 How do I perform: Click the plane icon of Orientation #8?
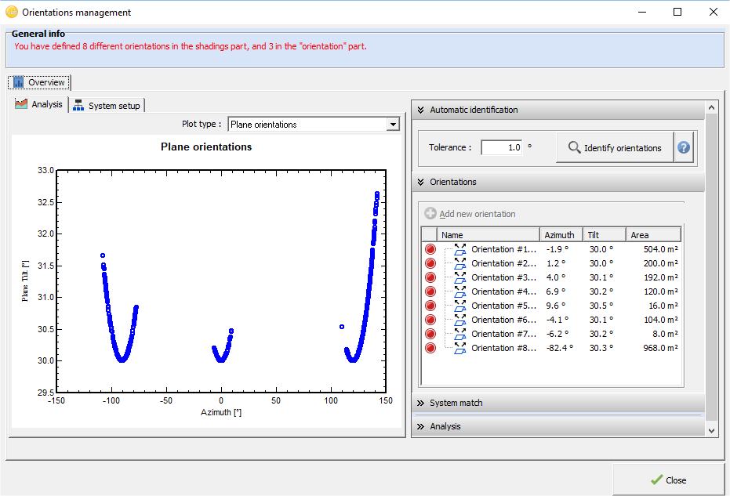[x=460, y=348]
